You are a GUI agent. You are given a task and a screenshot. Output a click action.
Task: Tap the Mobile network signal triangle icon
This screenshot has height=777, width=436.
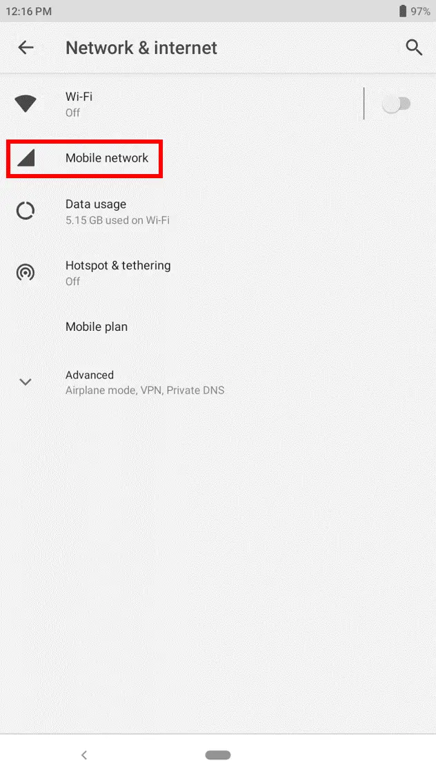pos(26,158)
